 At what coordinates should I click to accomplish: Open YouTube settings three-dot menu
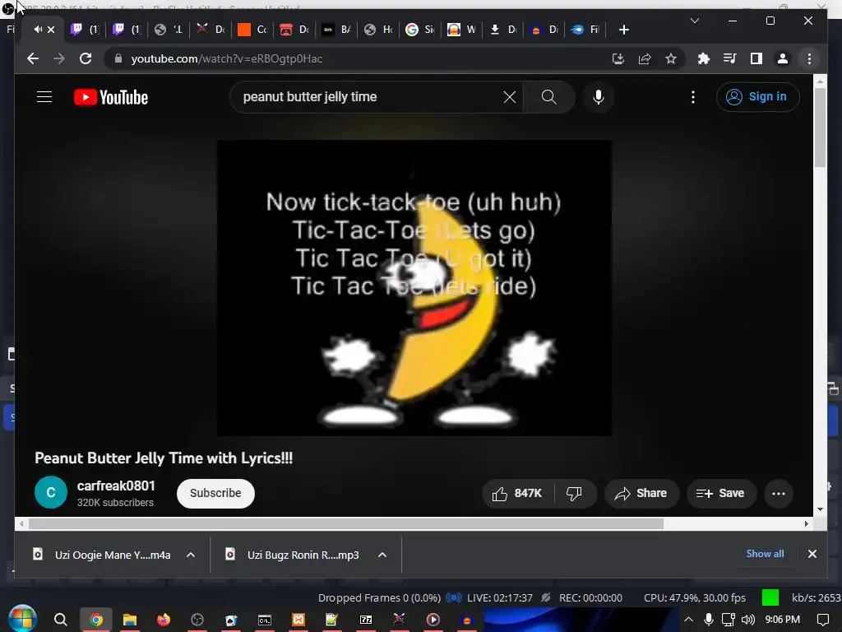[x=692, y=97]
